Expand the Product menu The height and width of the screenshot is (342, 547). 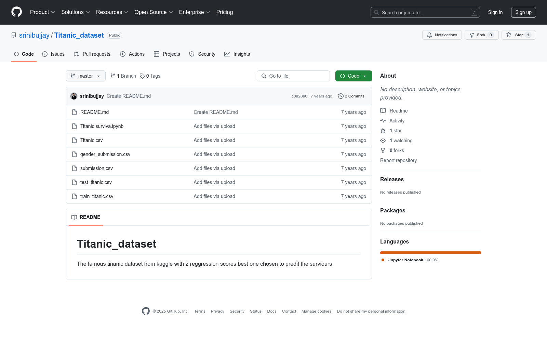[42, 12]
